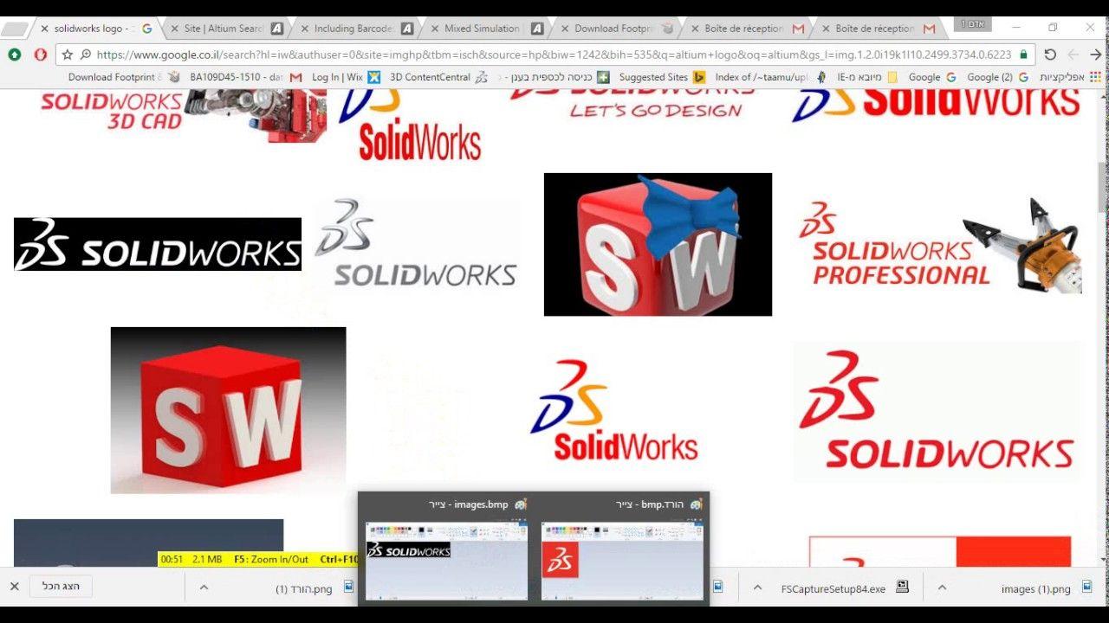1109x623 pixels.
Task: Open the black SOLIDWORKS banner image result
Action: [x=158, y=244]
